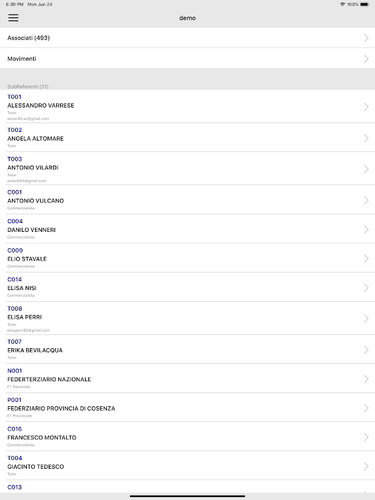Tap the chevron beside Francesco Montalto
The image size is (375, 500).
366,437
